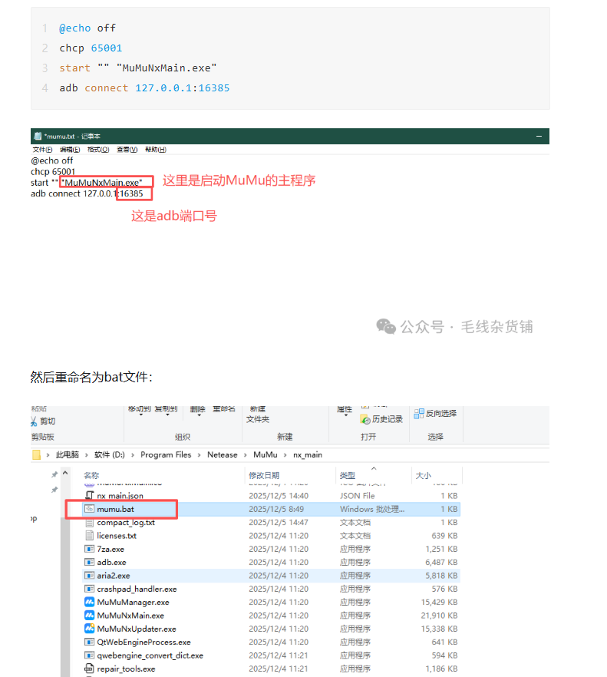
Task: Expand the chevron after Netease in breadcrumb
Action: click(x=246, y=455)
